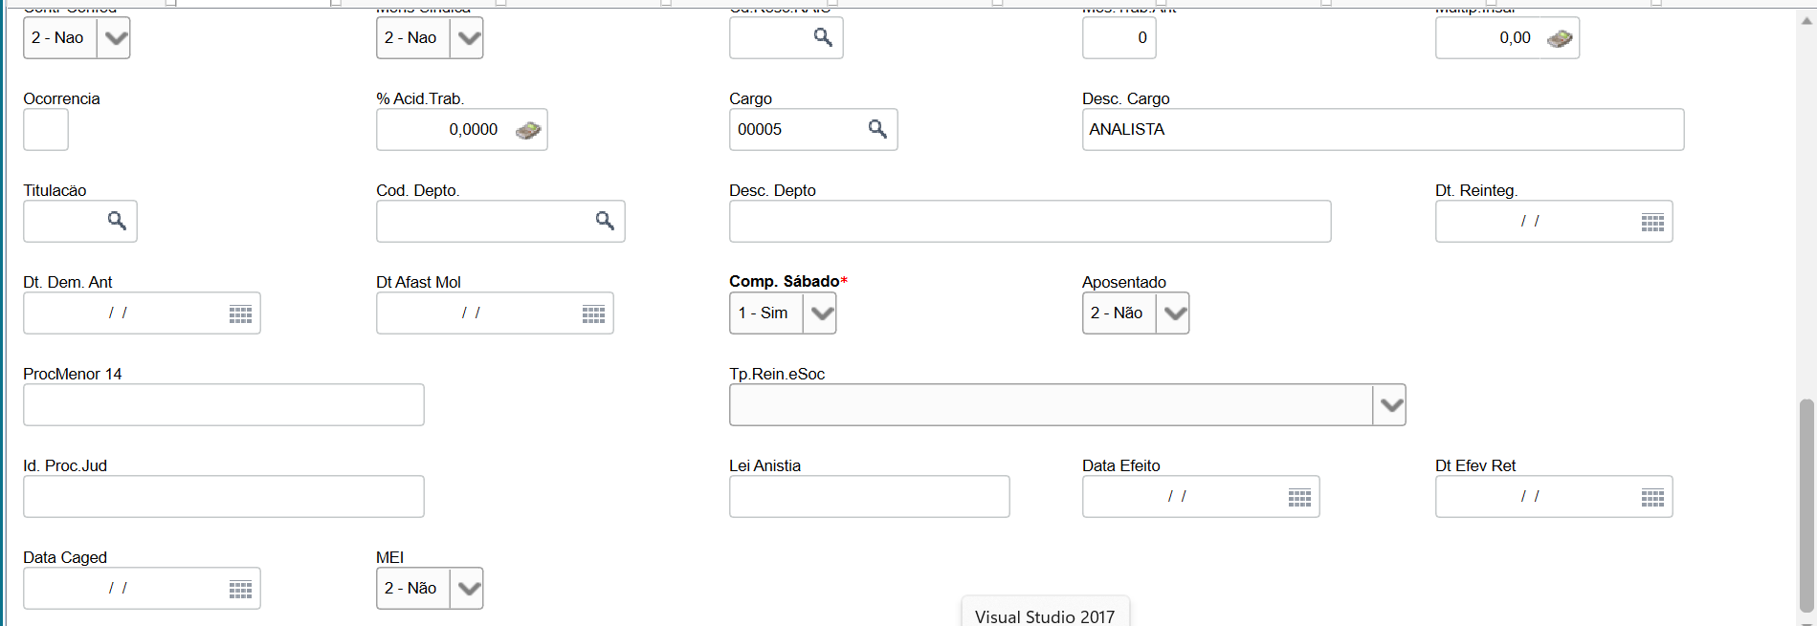Open the Data Caged calendar icon
This screenshot has width=1817, height=626.
[240, 589]
